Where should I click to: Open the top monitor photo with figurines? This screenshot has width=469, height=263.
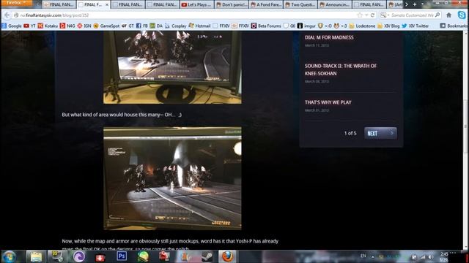(x=172, y=67)
